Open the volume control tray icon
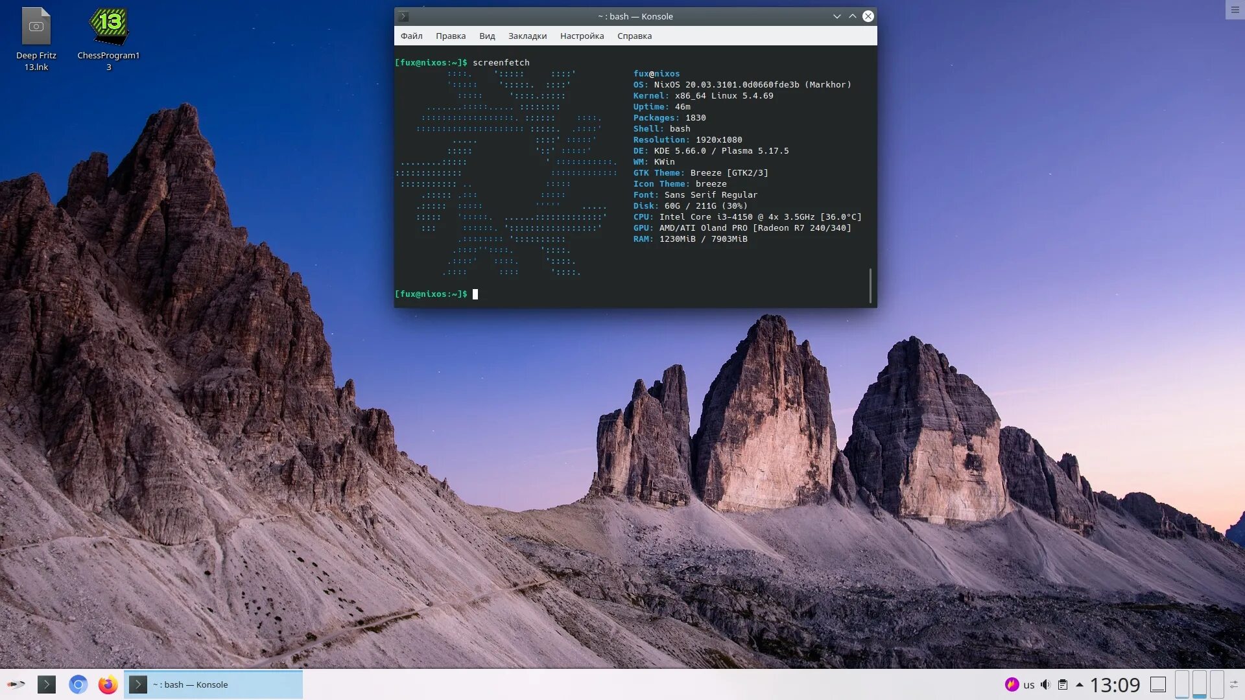Image resolution: width=1245 pixels, height=700 pixels. pos(1045,684)
